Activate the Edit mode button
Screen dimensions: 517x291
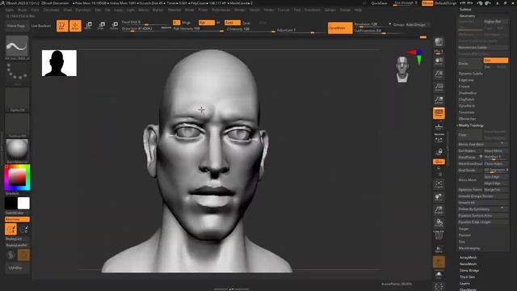[62, 26]
